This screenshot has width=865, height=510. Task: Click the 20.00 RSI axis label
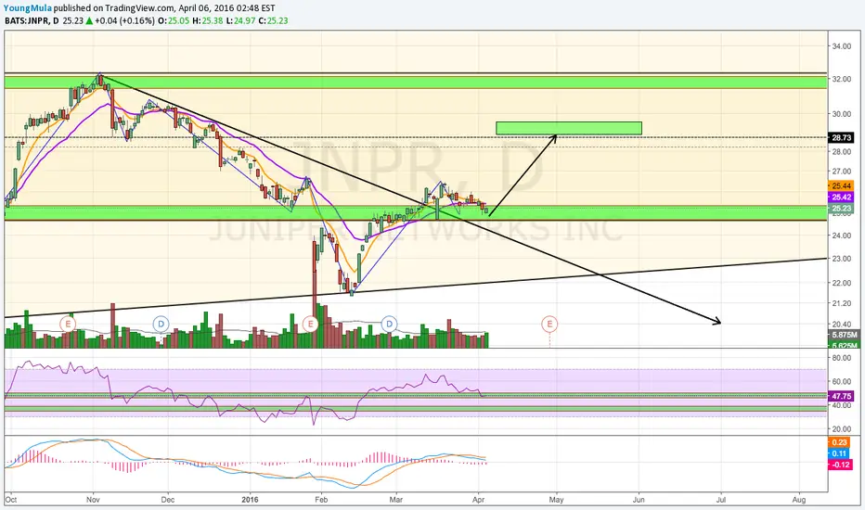tap(841, 429)
